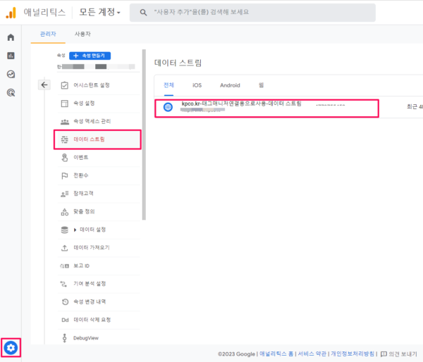
Task: Open the Advertising target icon
Action: point(11,93)
